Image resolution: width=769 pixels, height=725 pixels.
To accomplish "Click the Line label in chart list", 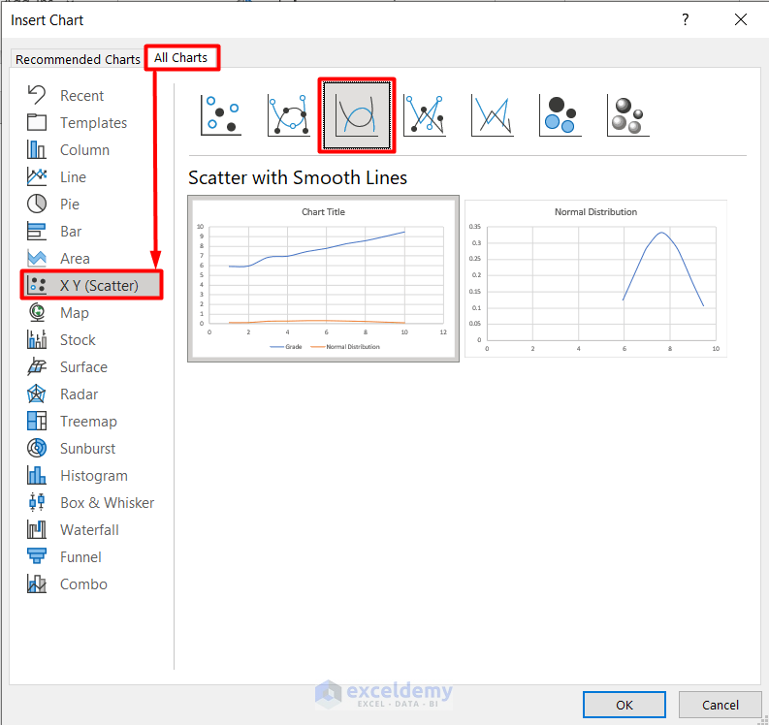I will coord(73,177).
